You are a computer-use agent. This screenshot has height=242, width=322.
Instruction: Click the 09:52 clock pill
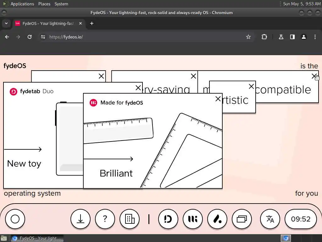coord(301,219)
